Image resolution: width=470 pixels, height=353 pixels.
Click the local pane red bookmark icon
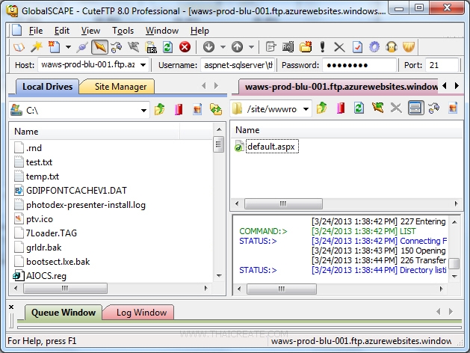coord(179,109)
